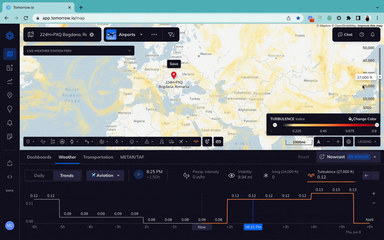Viewport: 384px width, 240px height.
Task: Click the 27,000 ft altitude slider handle
Action: 380,77
